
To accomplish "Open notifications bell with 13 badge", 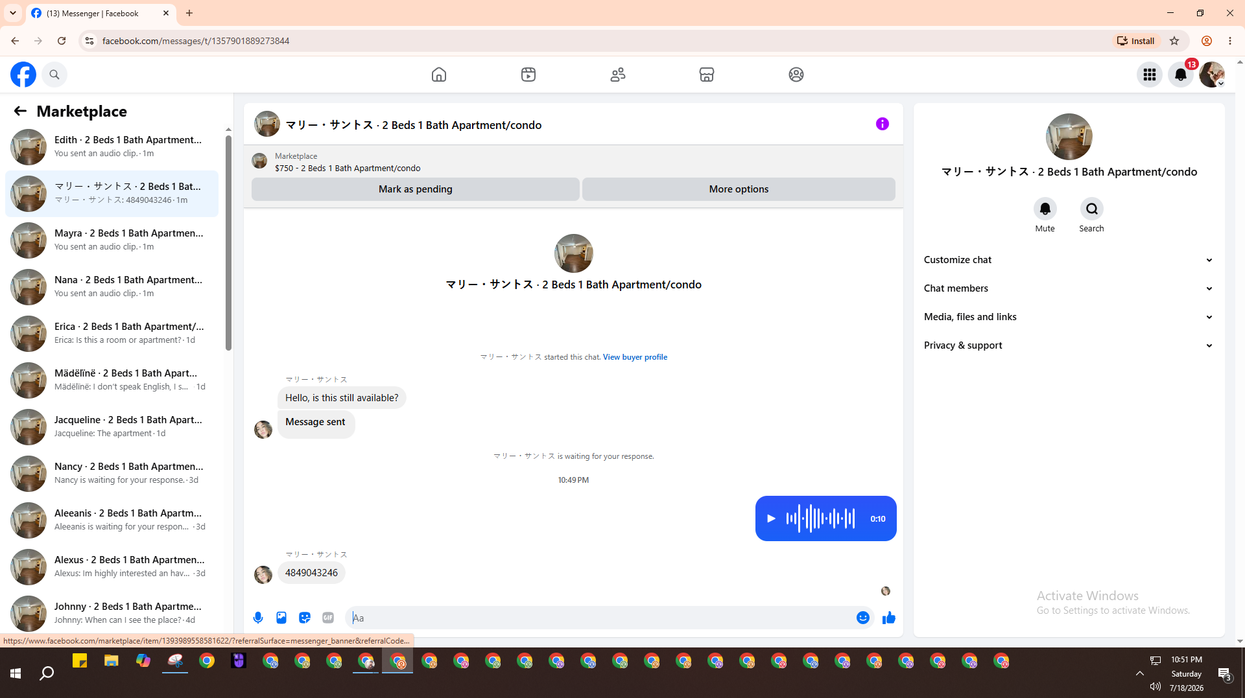I will pyautogui.click(x=1181, y=75).
